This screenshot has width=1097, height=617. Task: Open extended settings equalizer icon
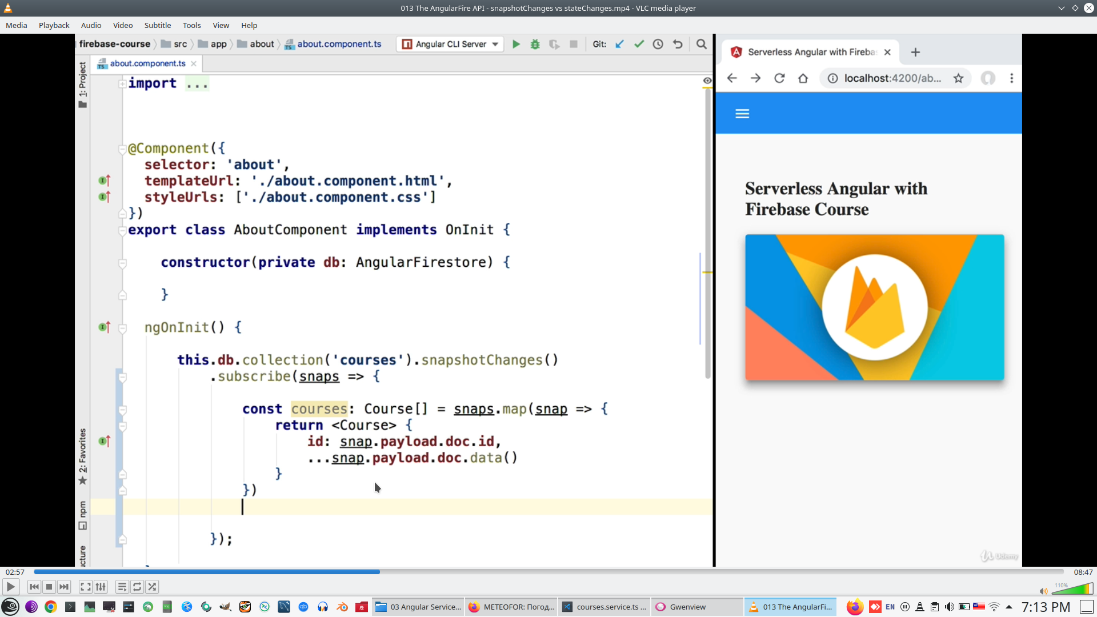click(101, 587)
